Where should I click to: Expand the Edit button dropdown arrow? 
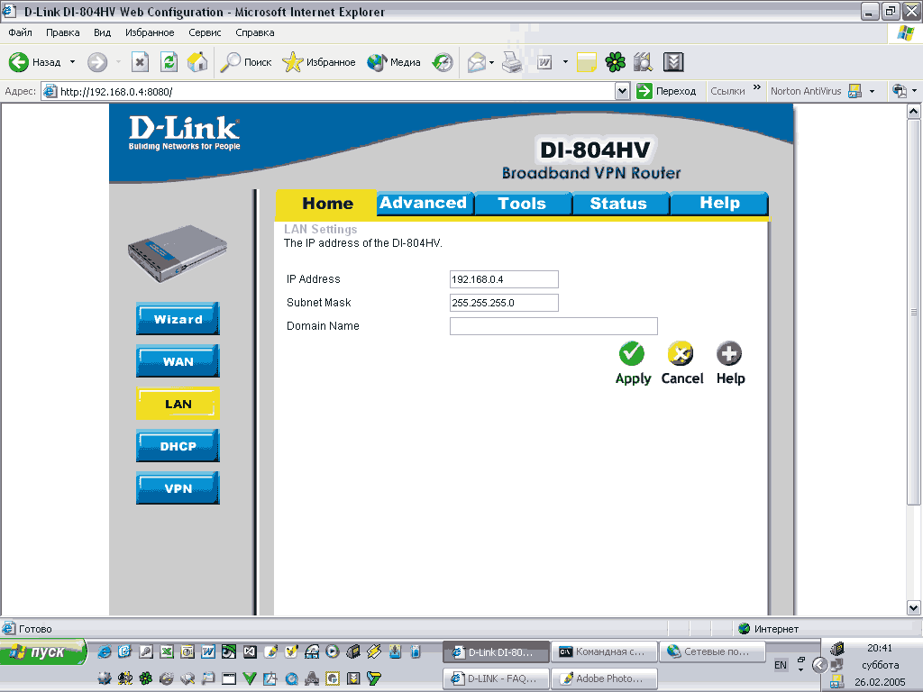pos(565,62)
